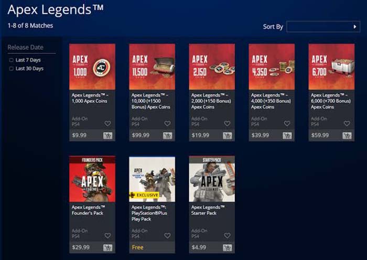367x260 pixels.
Task: Add the $59.99 coin pack to cart
Action: tap(347, 135)
